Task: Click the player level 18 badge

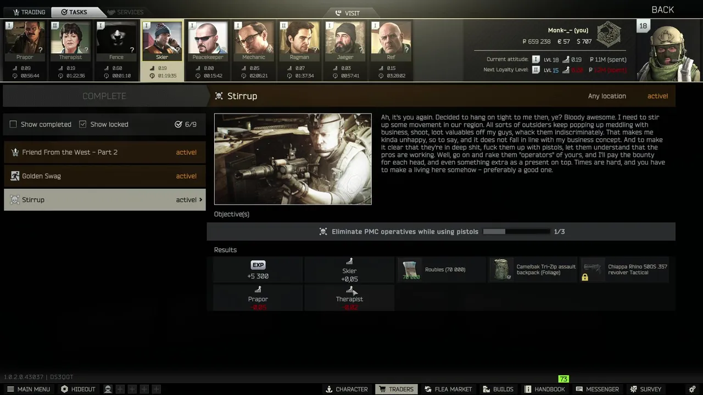Action: 643,26
